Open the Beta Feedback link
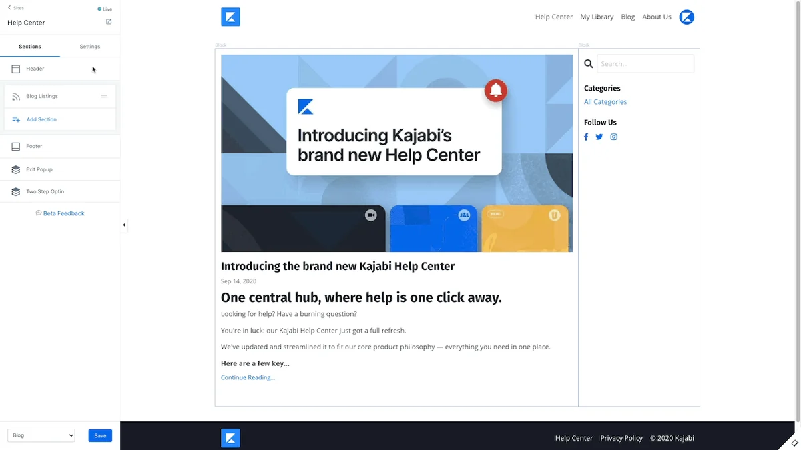801x450 pixels. (64, 213)
